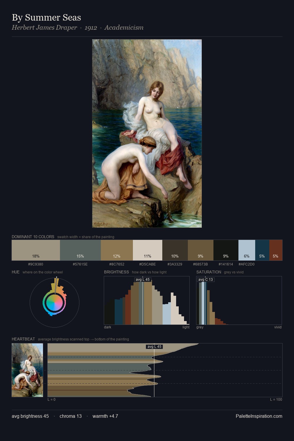294x441 pixels.
Task: Open the PaletteInspiration.com link
Action: (x=259, y=416)
